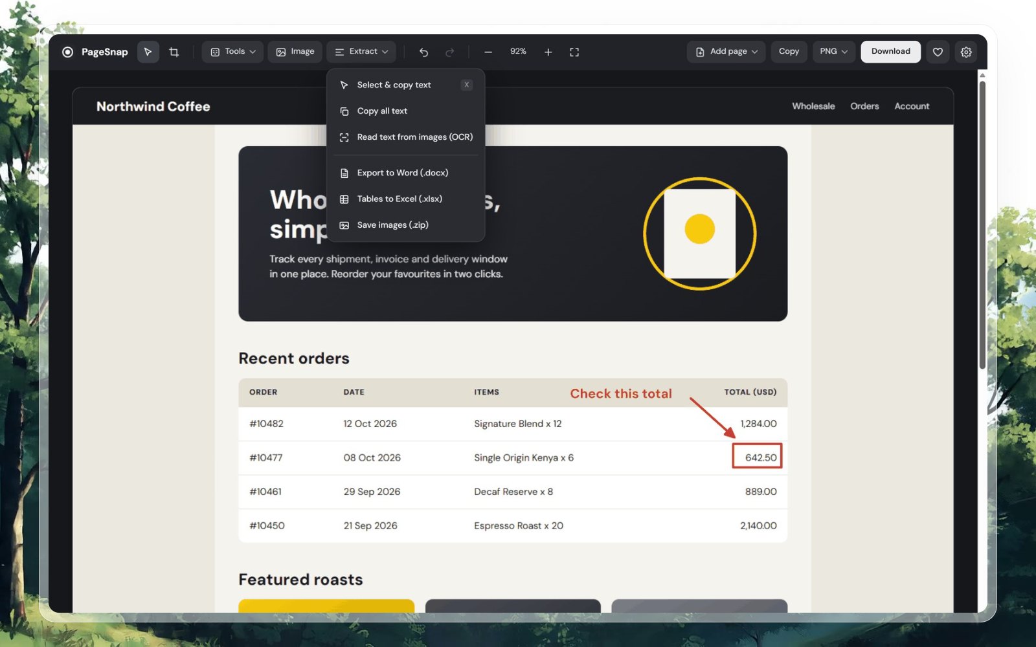
Task: Choose Save images (.zip)
Action: 406,225
